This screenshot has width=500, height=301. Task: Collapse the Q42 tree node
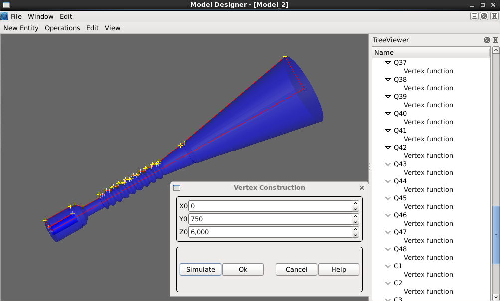[x=388, y=148]
